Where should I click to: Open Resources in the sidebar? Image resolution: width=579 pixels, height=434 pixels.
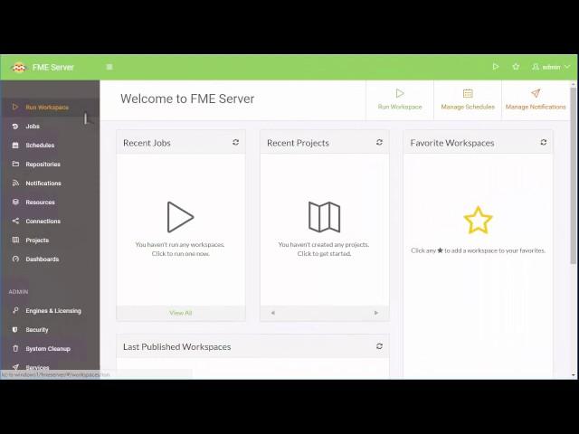50,203
